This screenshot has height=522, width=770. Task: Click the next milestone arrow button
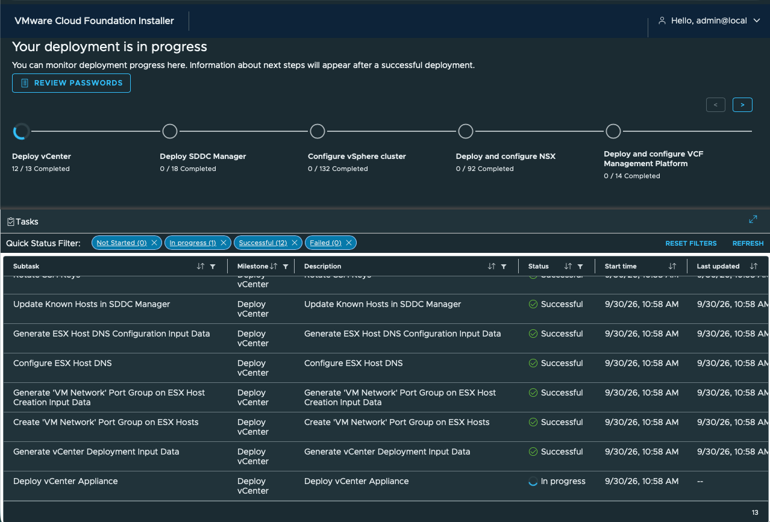coord(742,105)
